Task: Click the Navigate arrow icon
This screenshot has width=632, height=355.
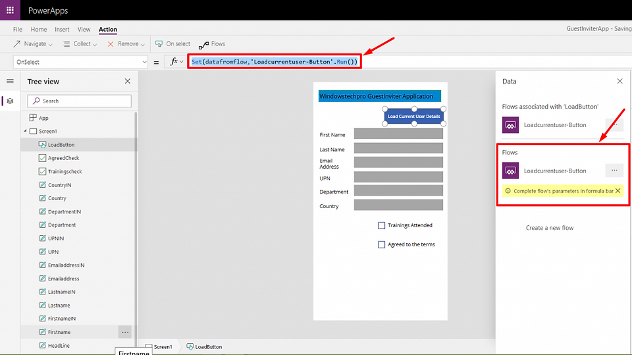Action: (x=16, y=44)
